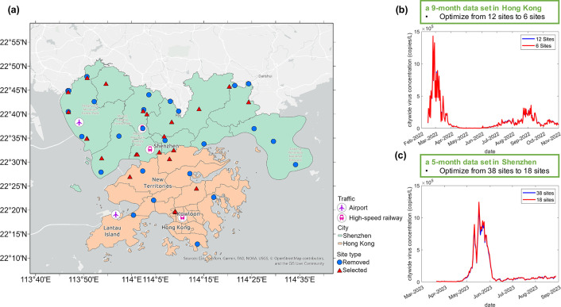
Task: Click the Lantau Island airport icon
Action: [115, 214]
